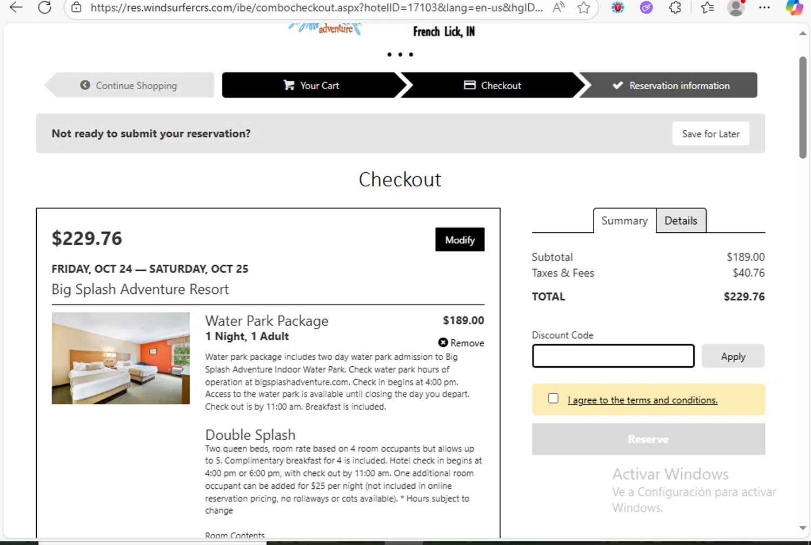This screenshot has width=811, height=545.
Task: Open the Your Cart step
Action: (311, 85)
